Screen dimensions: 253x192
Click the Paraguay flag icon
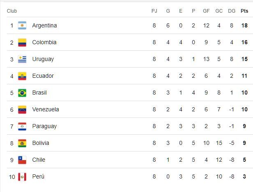[22, 126]
